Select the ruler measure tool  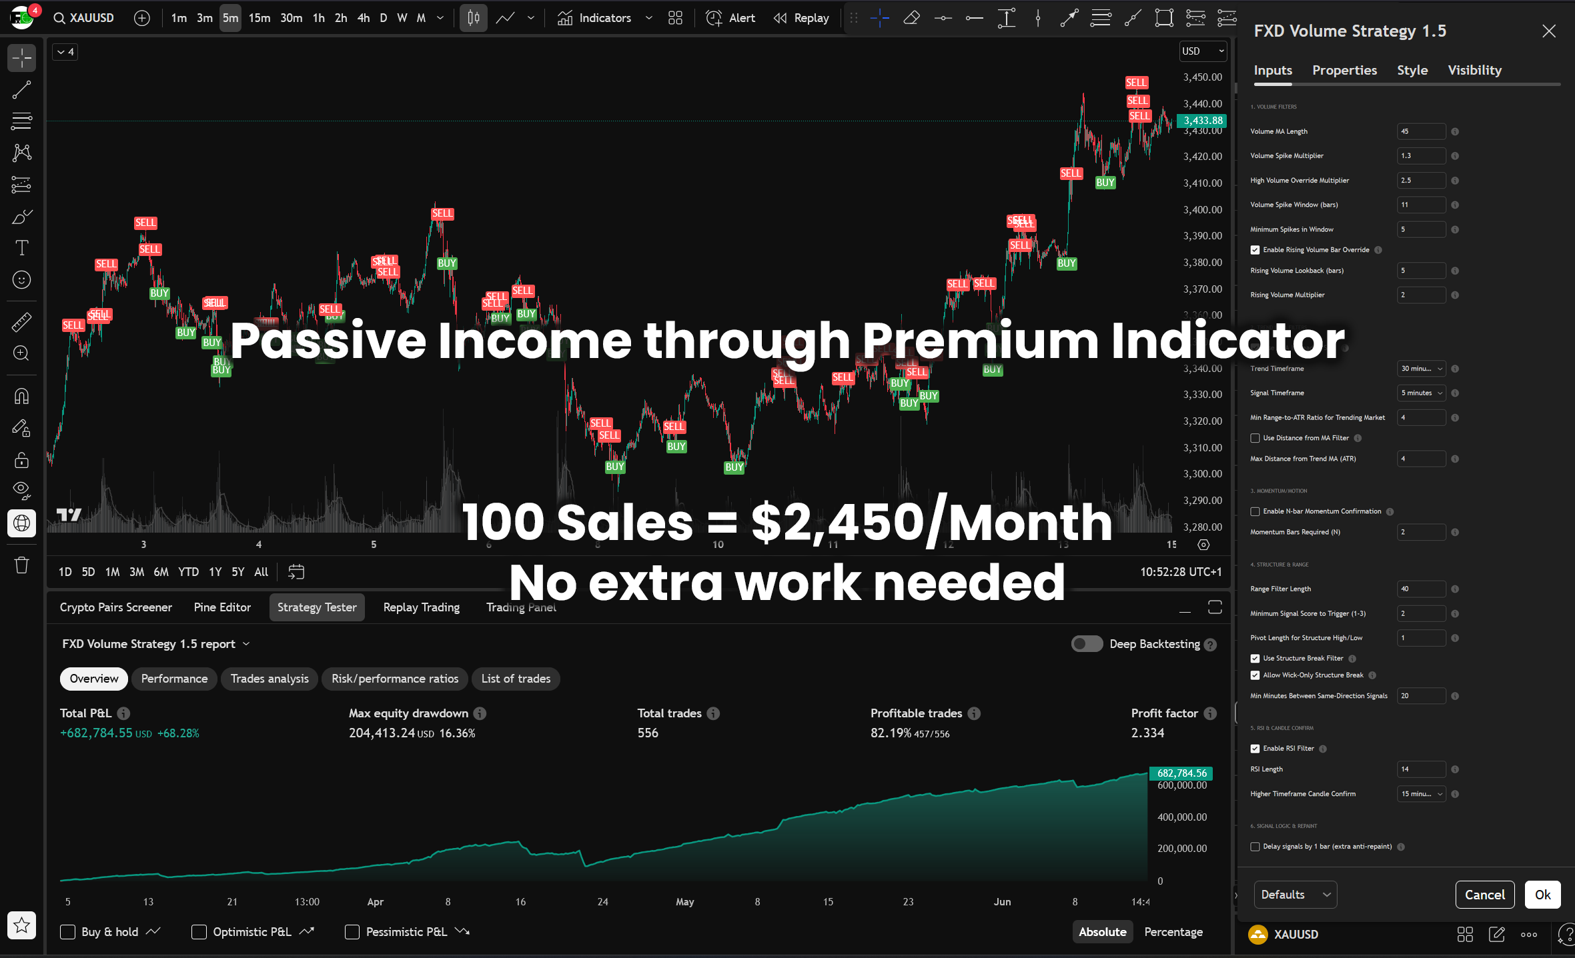tap(21, 322)
